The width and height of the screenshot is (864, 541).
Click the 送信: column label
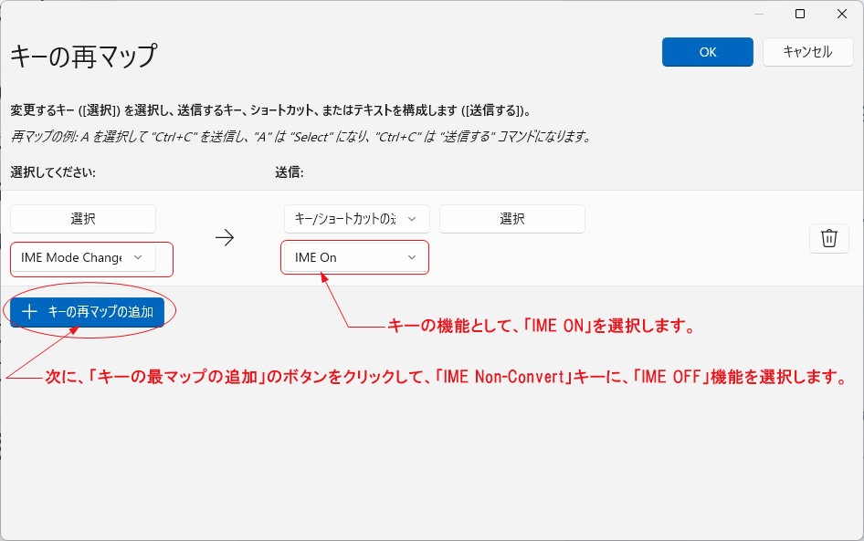(290, 172)
